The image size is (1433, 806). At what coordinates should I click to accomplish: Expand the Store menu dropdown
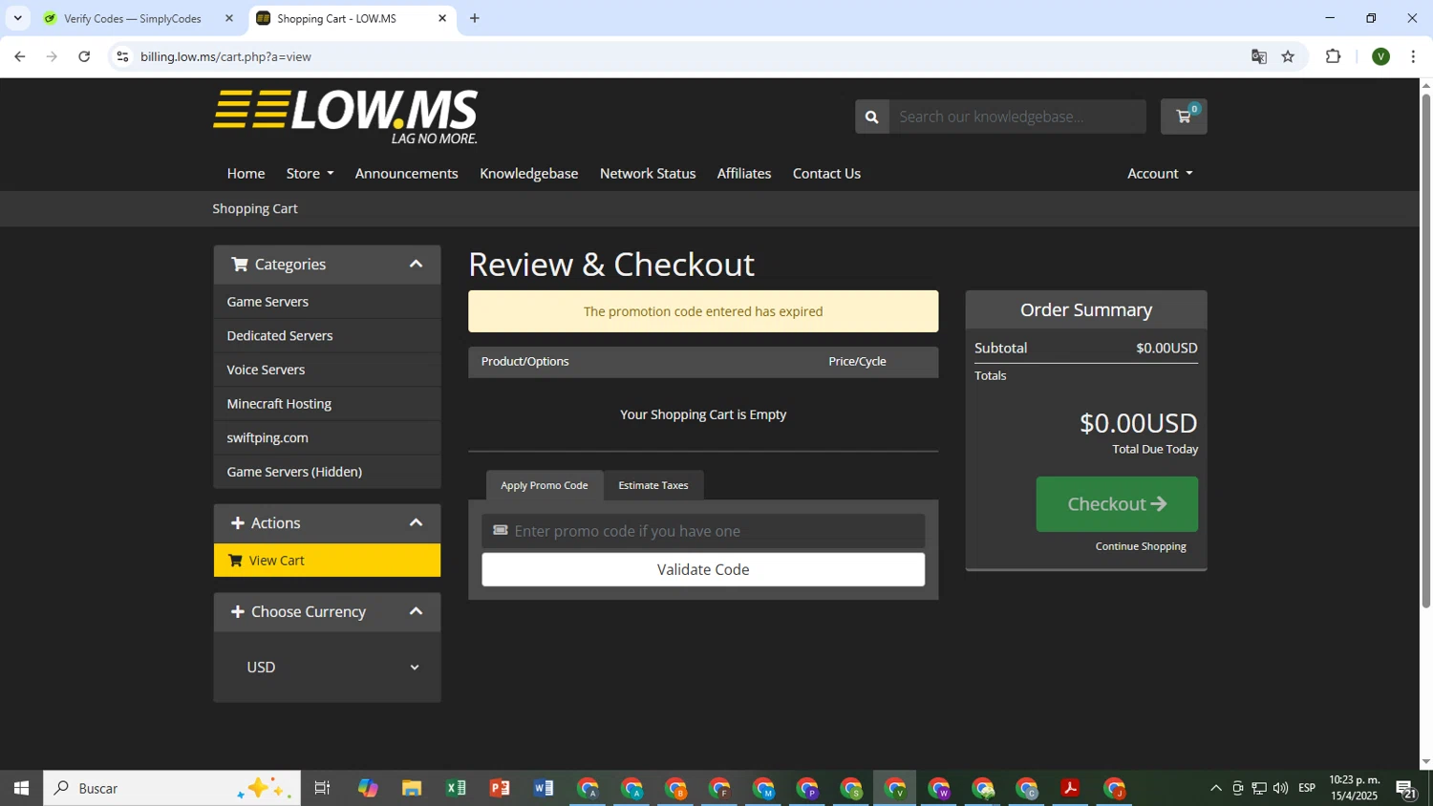pyautogui.click(x=310, y=173)
